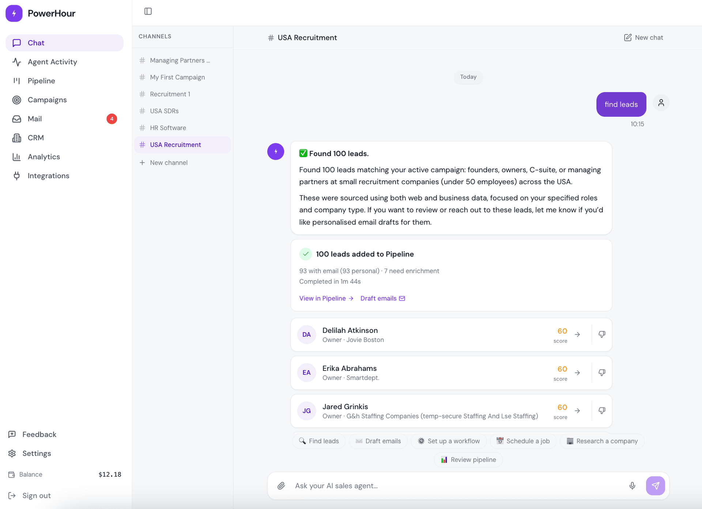Image resolution: width=702 pixels, height=509 pixels.
Task: Open CRM section
Action: point(64,138)
